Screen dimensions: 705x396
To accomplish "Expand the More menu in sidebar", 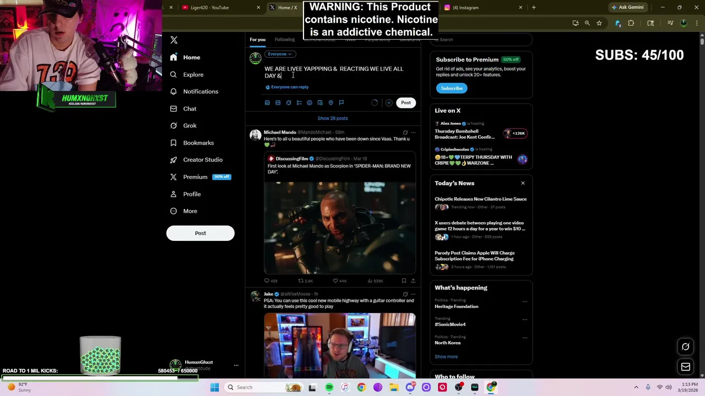I will [183, 211].
